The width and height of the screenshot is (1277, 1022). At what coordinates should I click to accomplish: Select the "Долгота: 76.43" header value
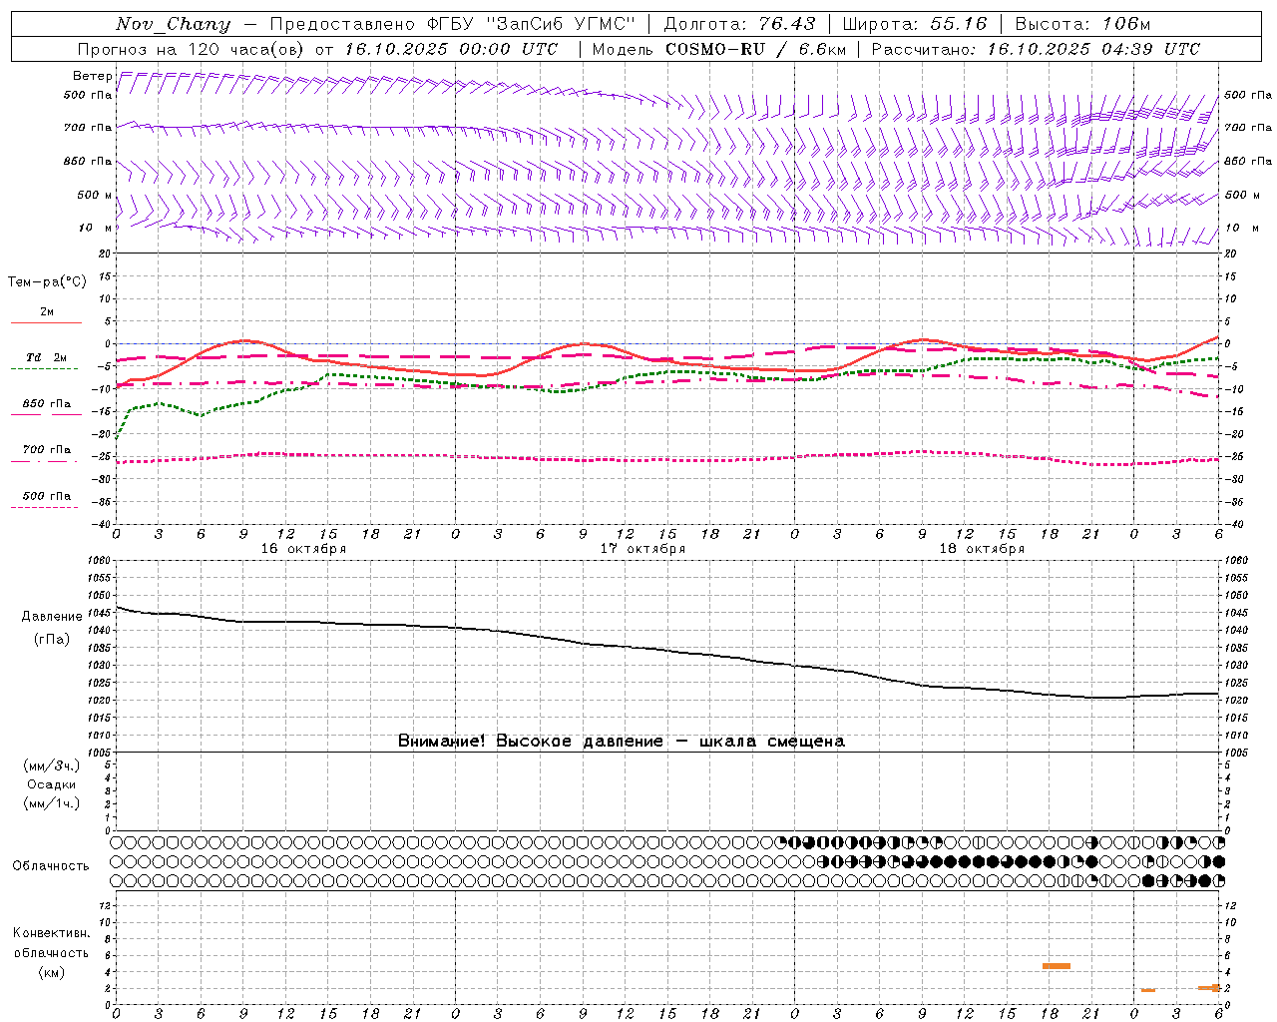coord(739,24)
